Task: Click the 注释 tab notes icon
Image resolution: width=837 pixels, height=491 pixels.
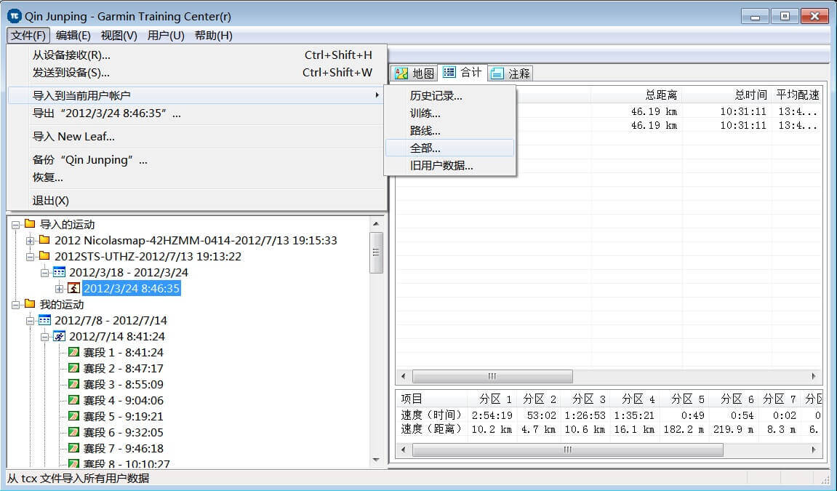Action: click(497, 73)
